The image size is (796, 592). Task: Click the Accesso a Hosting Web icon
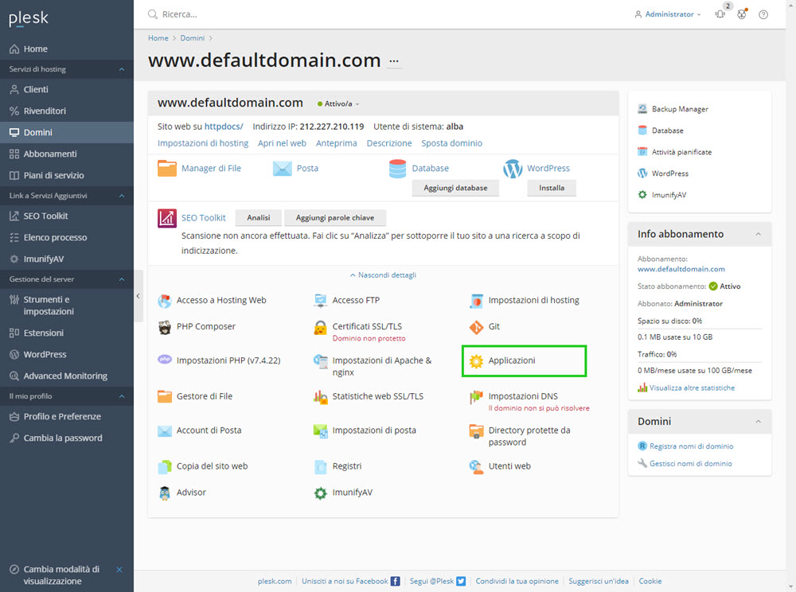tap(165, 301)
